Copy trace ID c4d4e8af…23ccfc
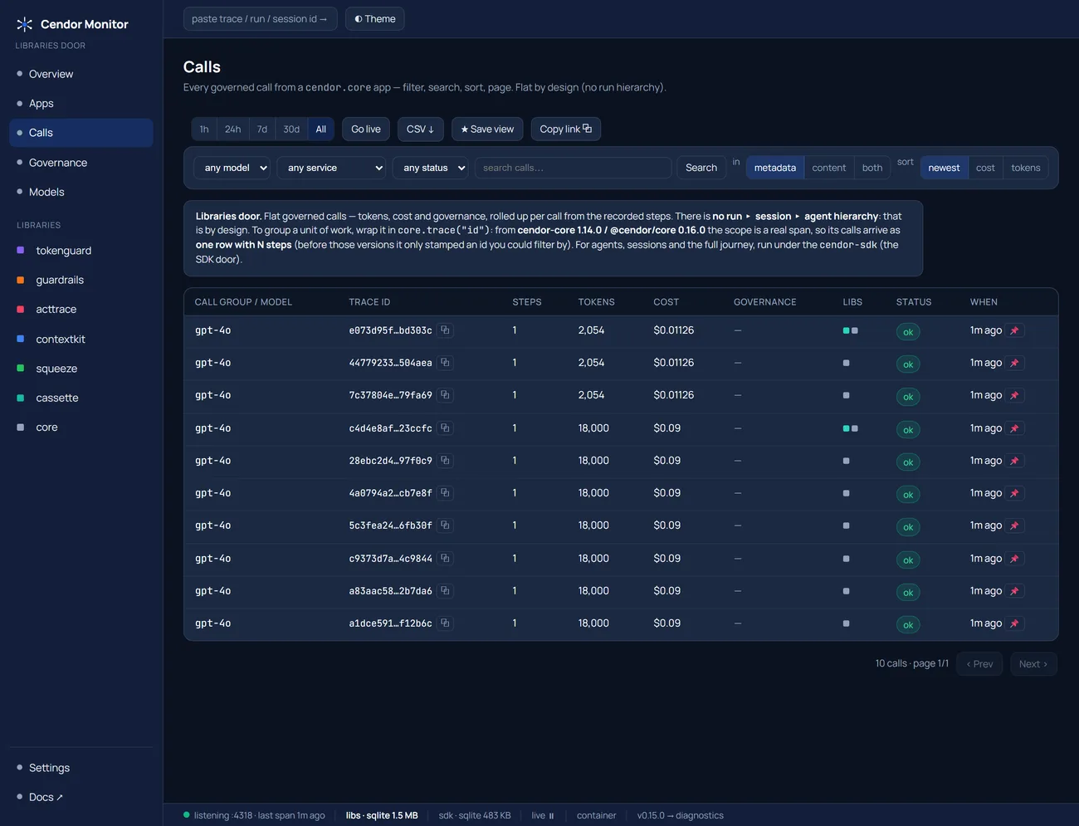1079x826 pixels. point(445,428)
